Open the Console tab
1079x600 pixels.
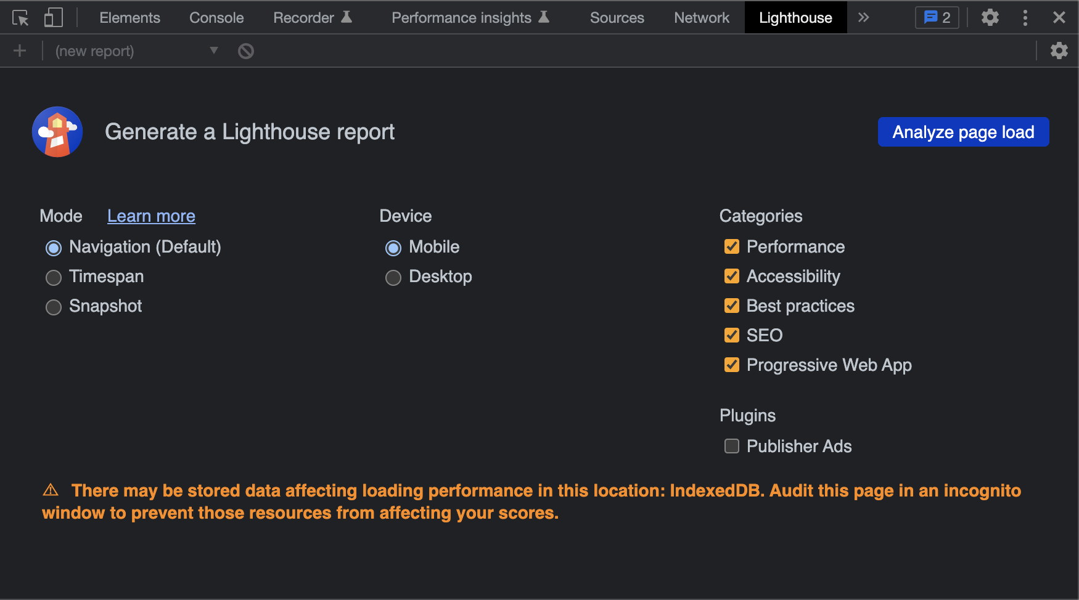coord(216,18)
